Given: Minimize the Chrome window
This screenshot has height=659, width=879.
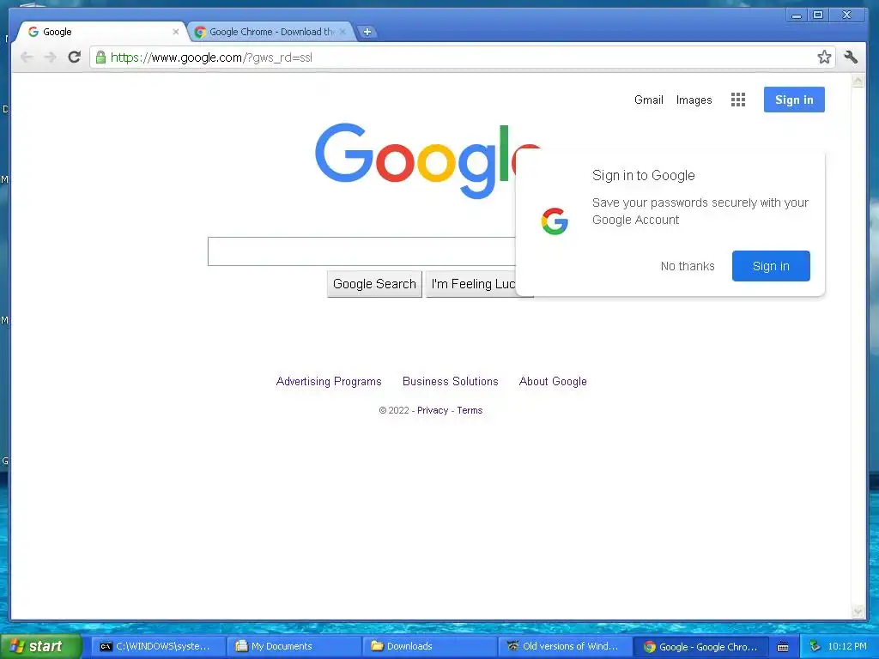Looking at the screenshot, I should coord(796,15).
